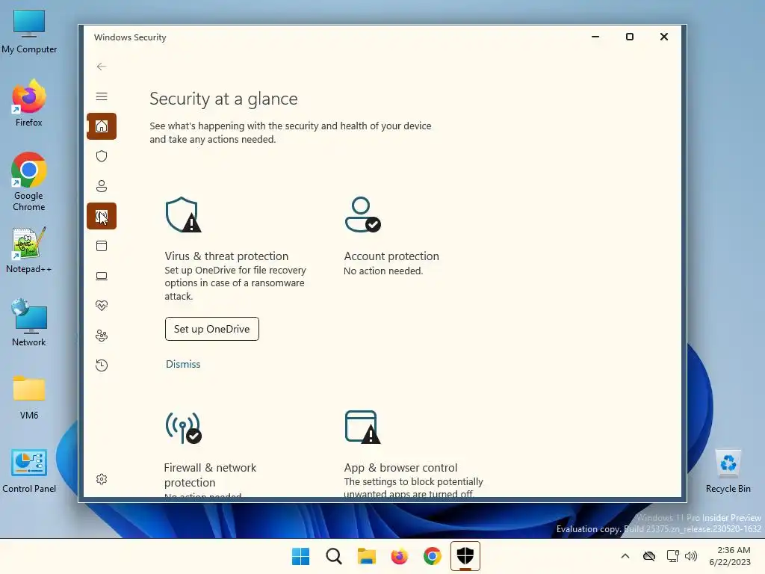Viewport: 765px width, 574px height.
Task: Click the Set up OneDrive button
Action: pyautogui.click(x=211, y=329)
